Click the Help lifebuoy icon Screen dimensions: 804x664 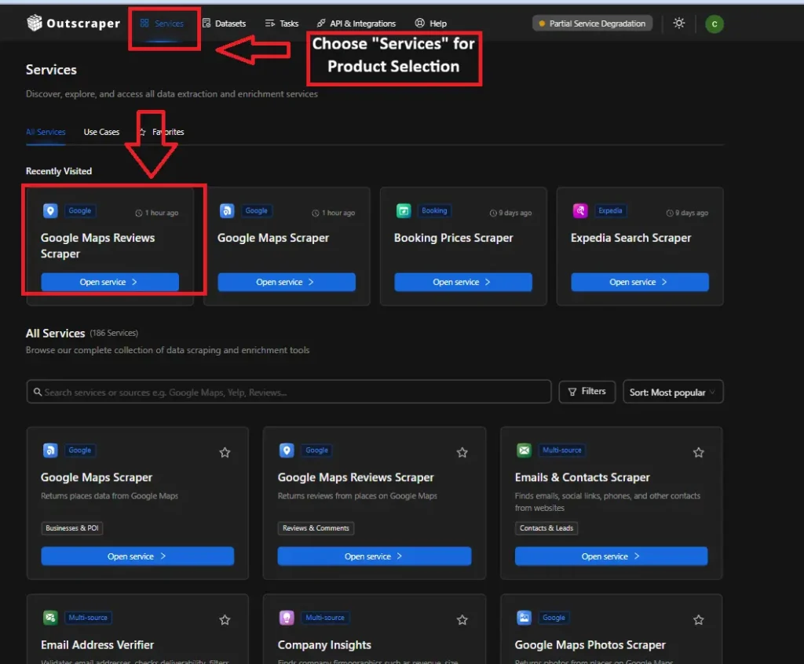click(x=419, y=23)
